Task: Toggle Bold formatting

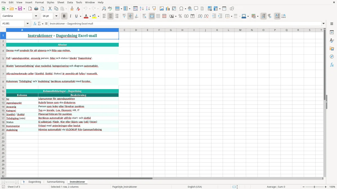Action: coord(64,16)
